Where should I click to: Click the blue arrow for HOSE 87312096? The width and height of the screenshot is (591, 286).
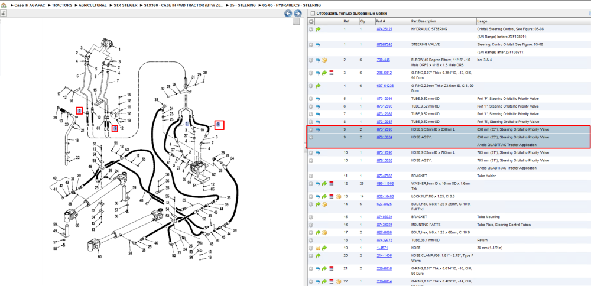click(318, 152)
